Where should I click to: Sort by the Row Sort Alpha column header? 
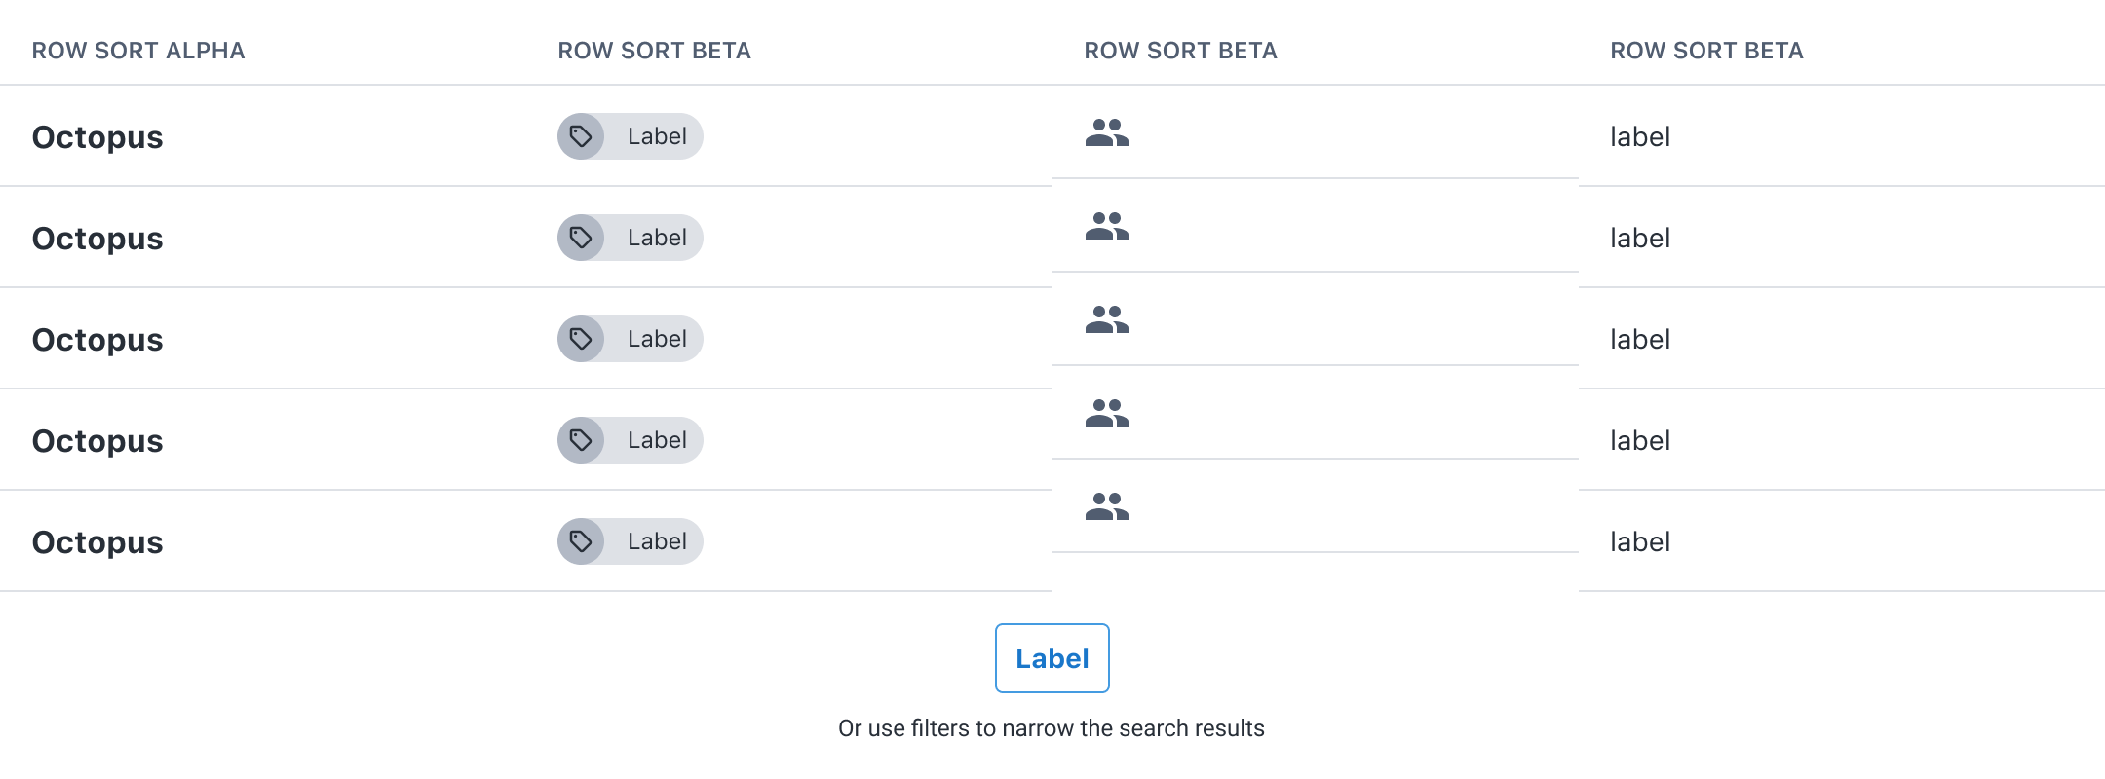(138, 51)
